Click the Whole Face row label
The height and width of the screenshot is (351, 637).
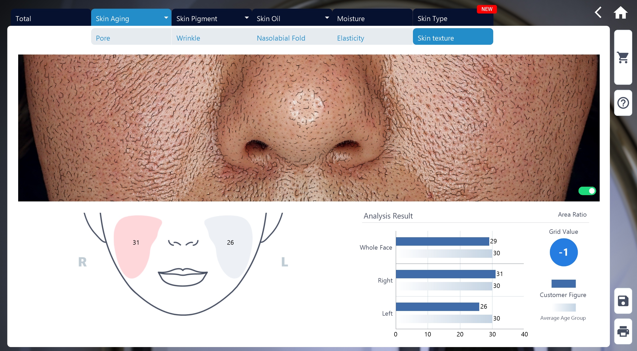click(376, 248)
